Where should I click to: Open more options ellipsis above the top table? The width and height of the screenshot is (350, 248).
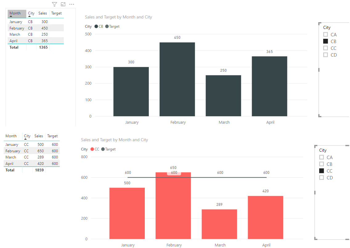72,4
